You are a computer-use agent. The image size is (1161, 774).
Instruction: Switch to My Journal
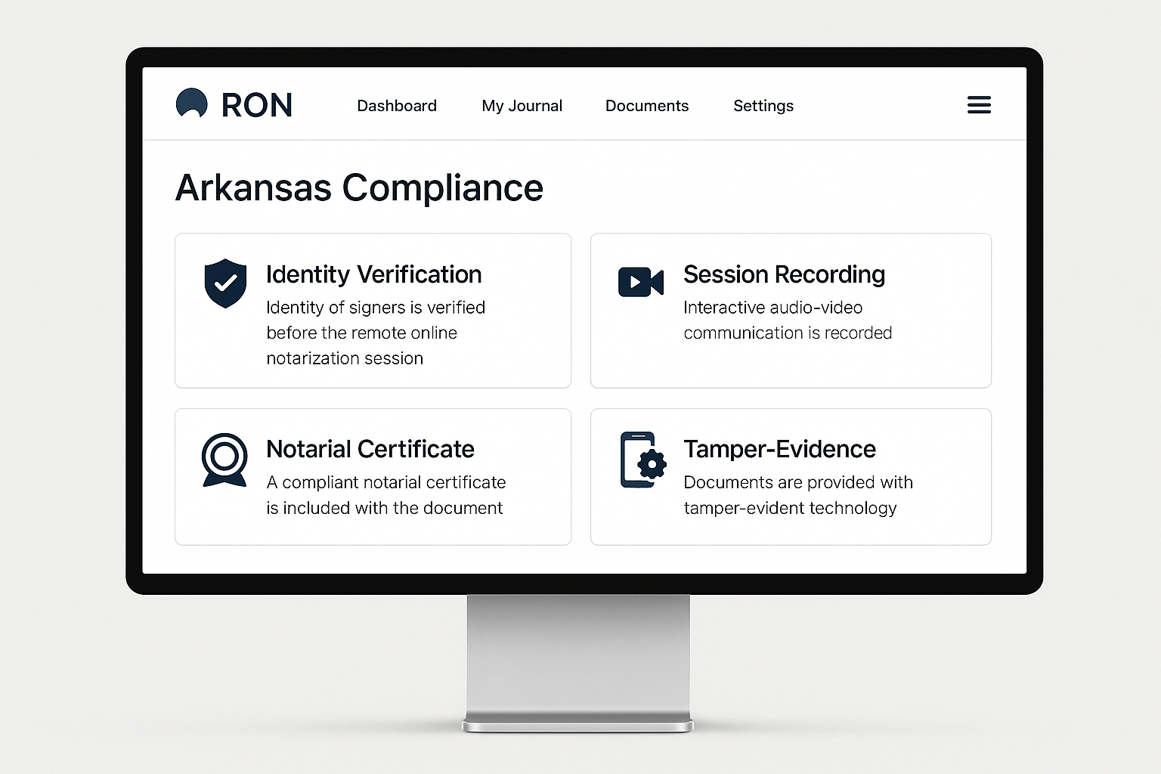coord(522,106)
